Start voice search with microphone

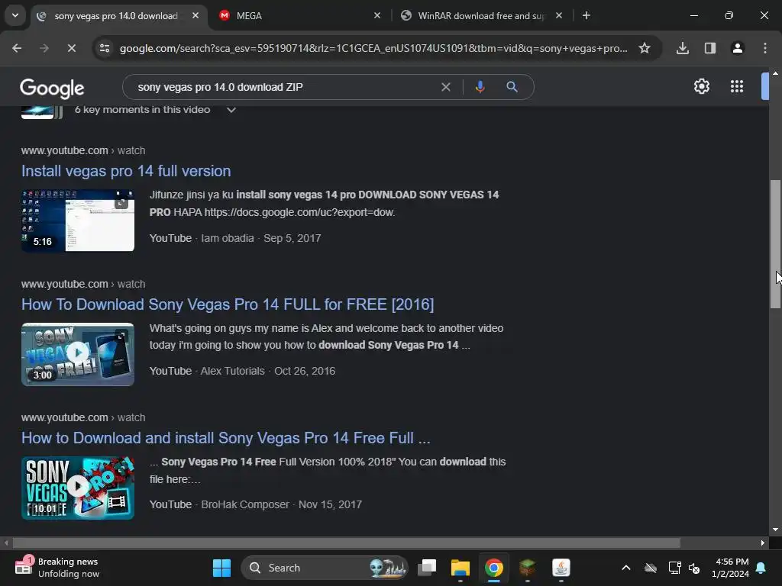pos(480,87)
